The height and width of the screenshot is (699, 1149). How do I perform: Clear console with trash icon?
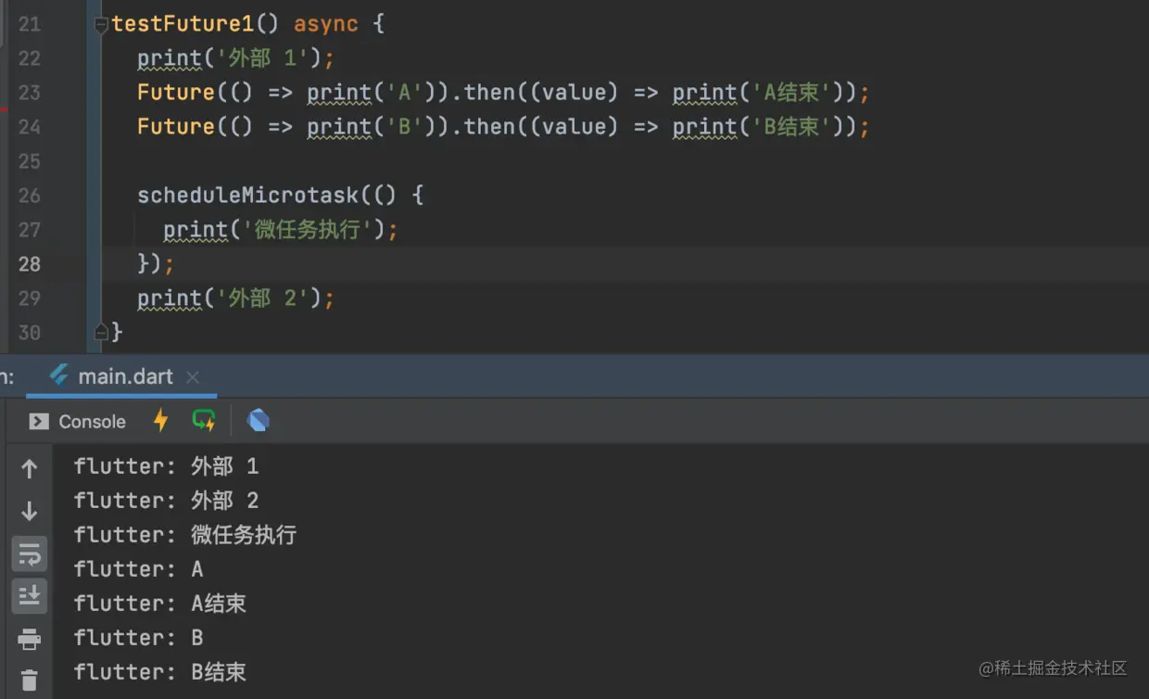click(x=30, y=680)
